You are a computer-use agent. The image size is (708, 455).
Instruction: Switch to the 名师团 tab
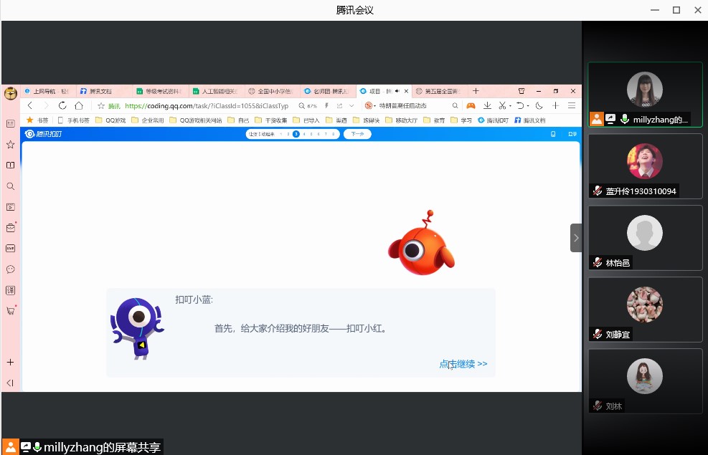point(328,91)
